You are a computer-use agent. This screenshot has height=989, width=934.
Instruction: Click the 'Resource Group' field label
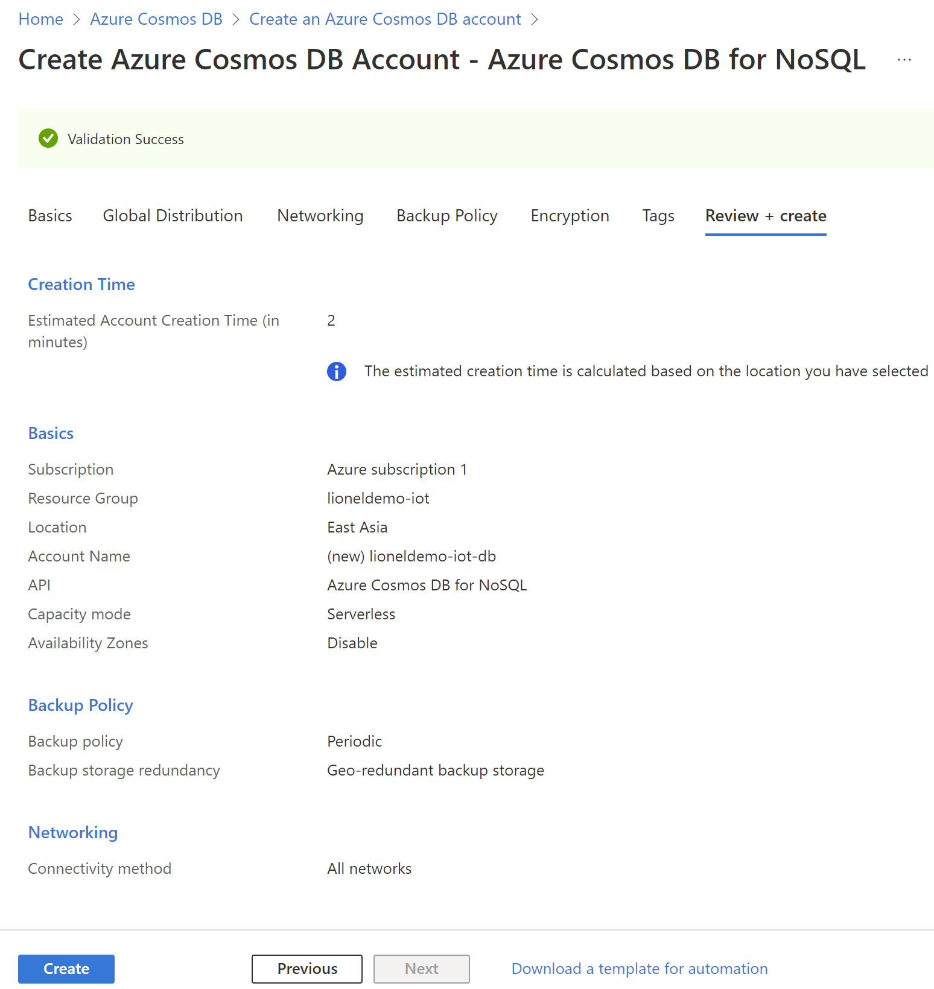(83, 499)
